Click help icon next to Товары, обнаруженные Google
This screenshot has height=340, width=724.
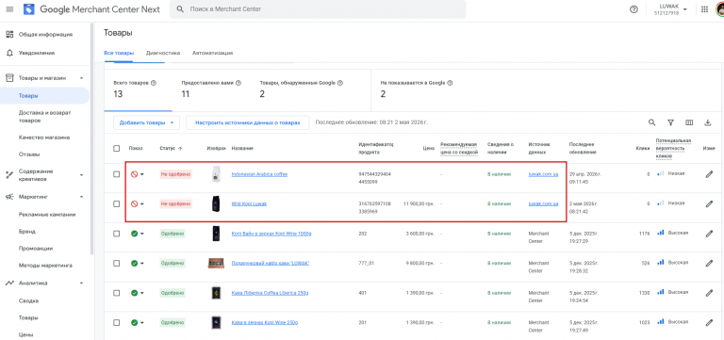339,83
